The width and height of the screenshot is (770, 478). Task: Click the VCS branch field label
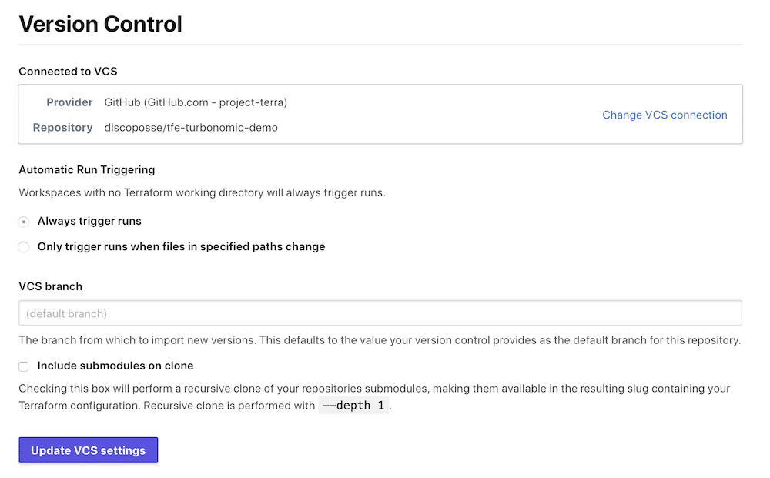(50, 286)
